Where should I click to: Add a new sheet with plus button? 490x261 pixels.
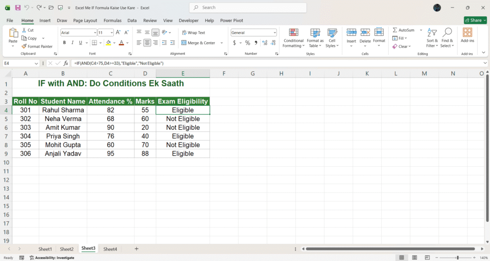(x=136, y=249)
